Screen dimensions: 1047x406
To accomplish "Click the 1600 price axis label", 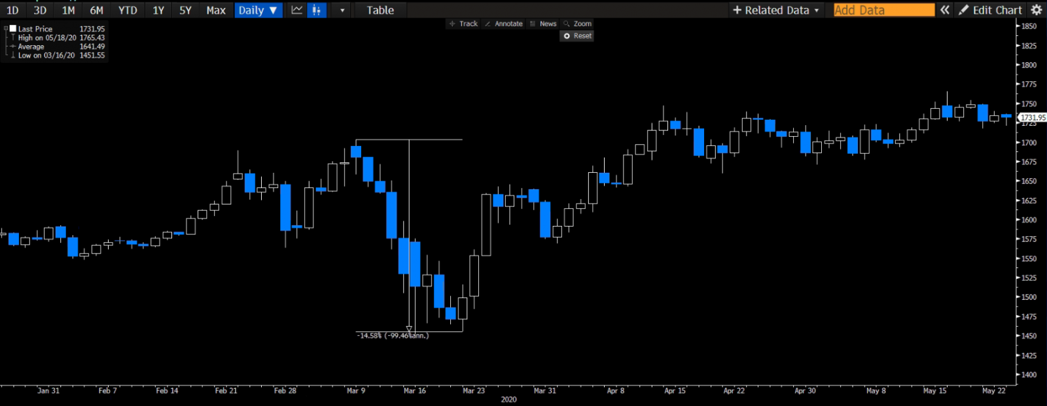I will [1029, 220].
